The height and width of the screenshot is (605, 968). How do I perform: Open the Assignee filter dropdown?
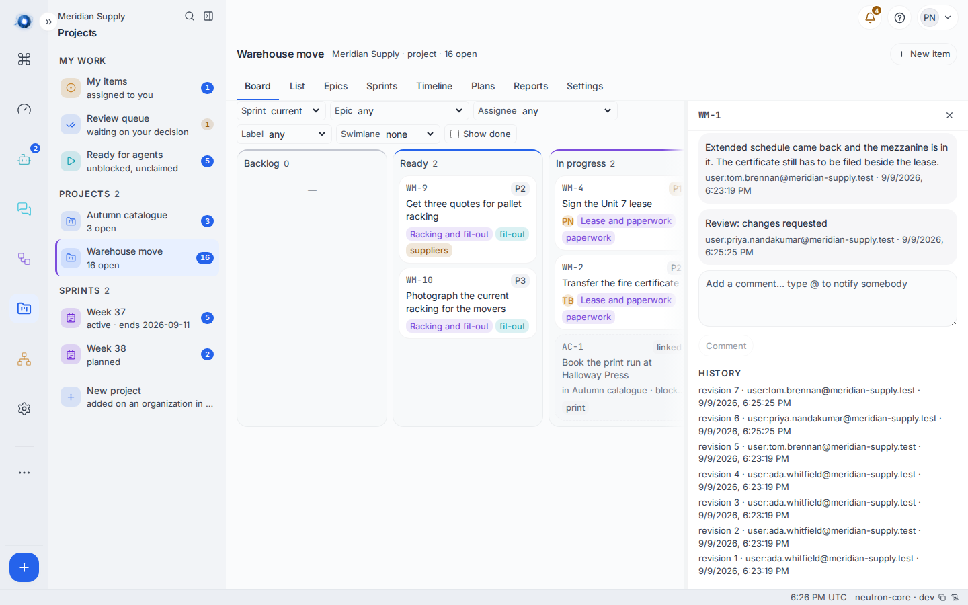click(545, 111)
